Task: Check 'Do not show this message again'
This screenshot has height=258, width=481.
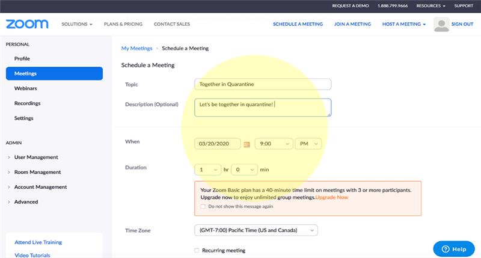Action: pyautogui.click(x=203, y=206)
